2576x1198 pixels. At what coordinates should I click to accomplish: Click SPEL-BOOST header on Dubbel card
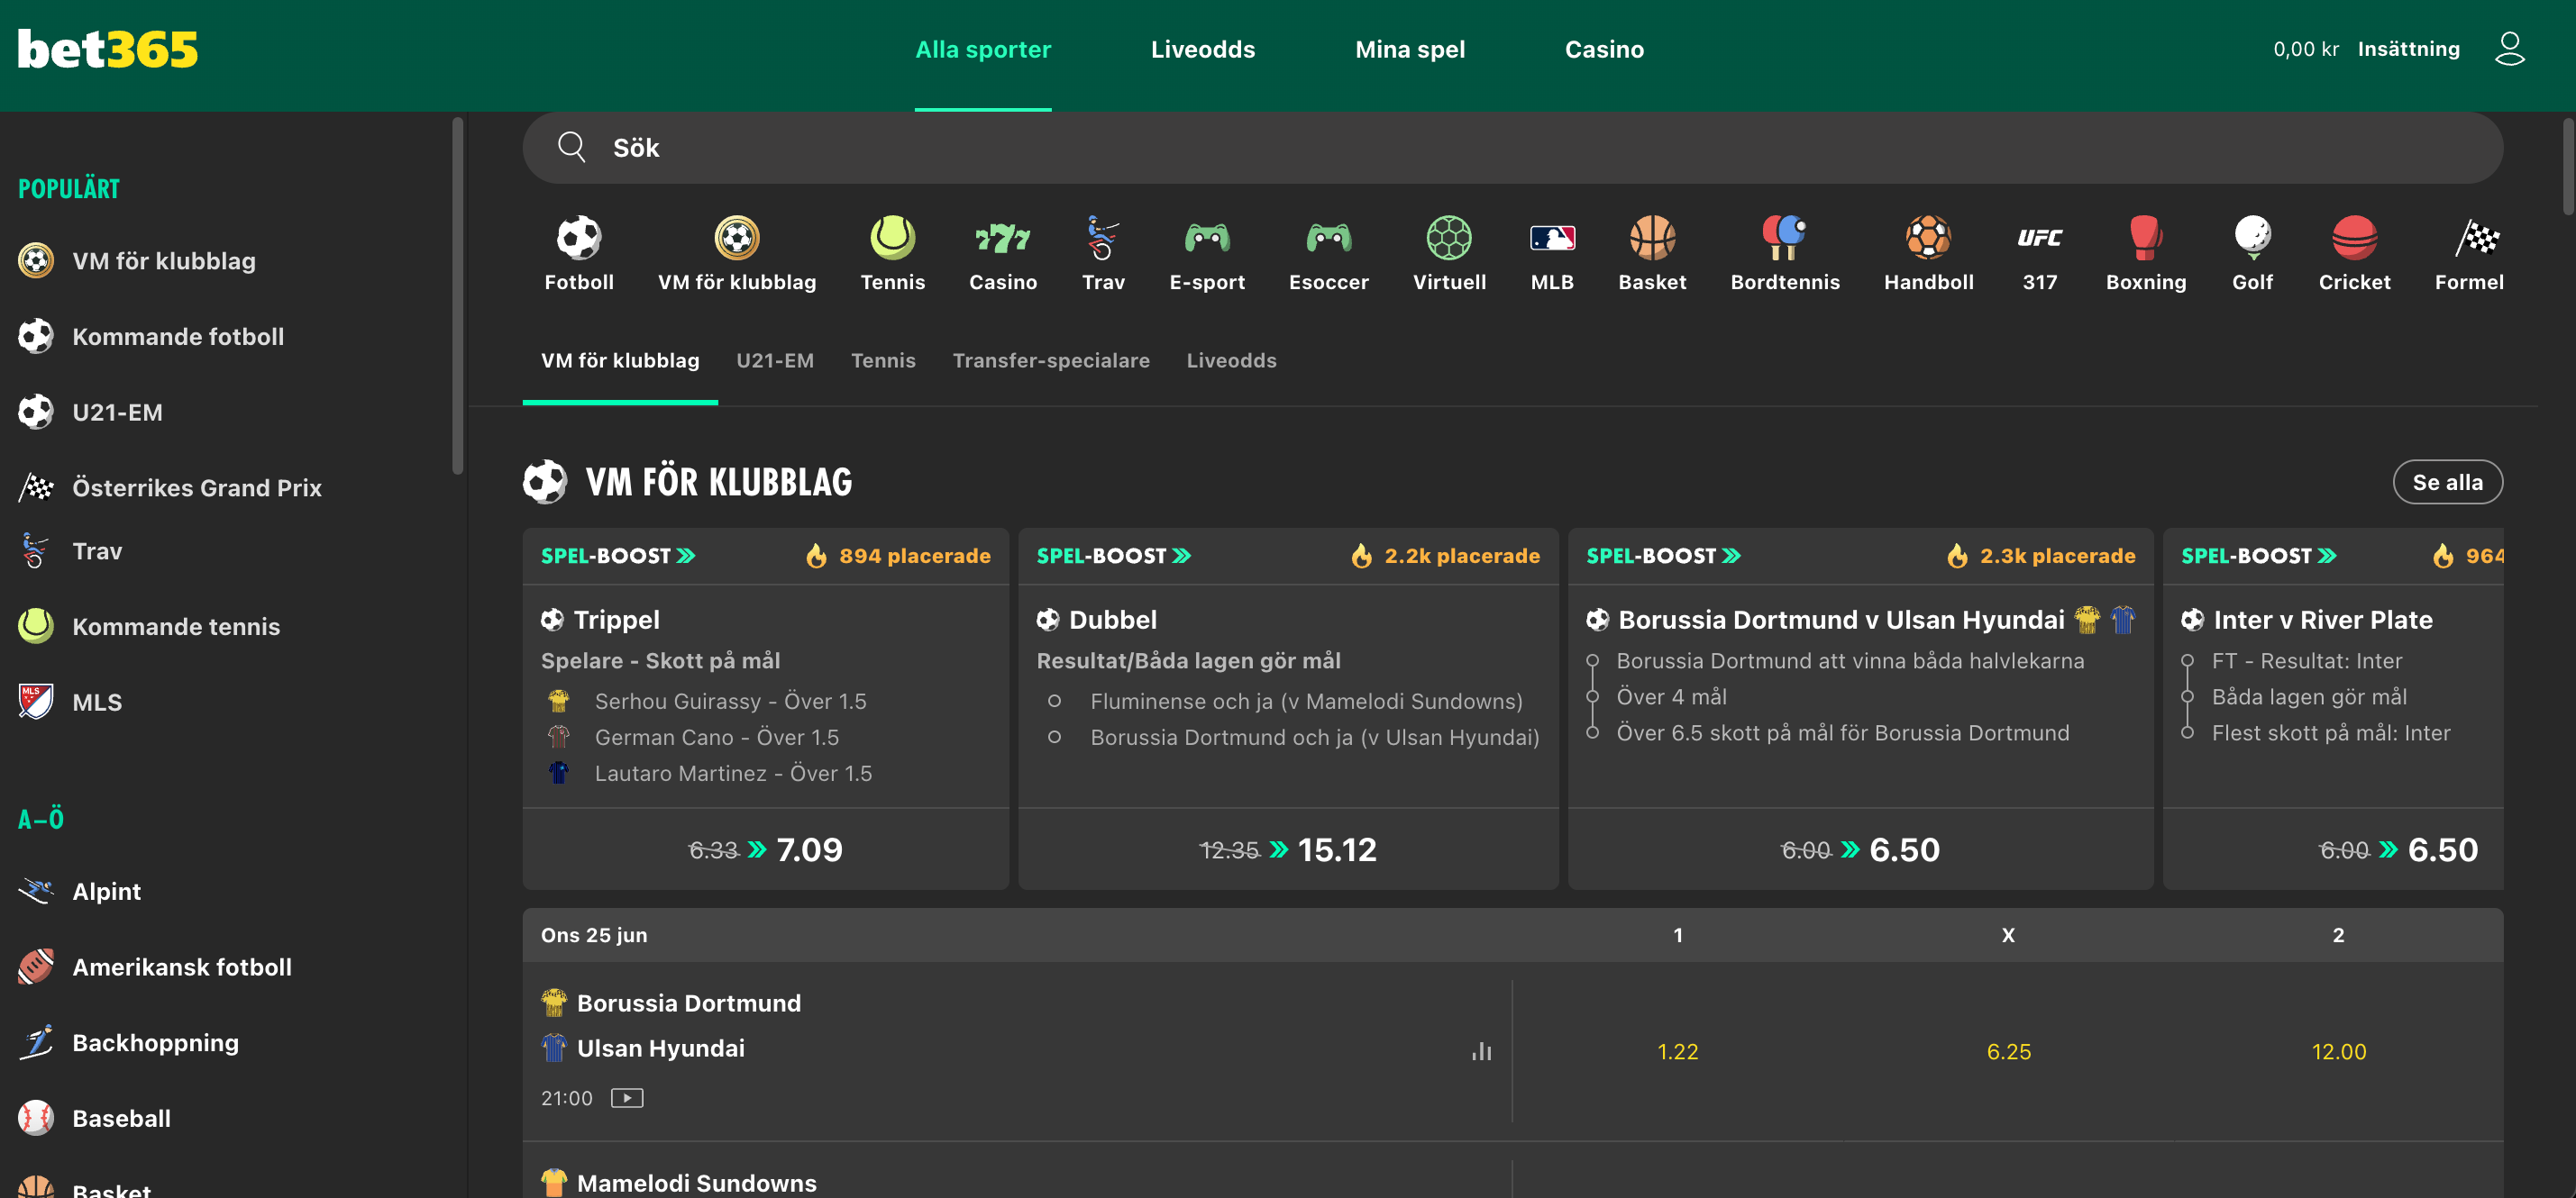(1113, 556)
